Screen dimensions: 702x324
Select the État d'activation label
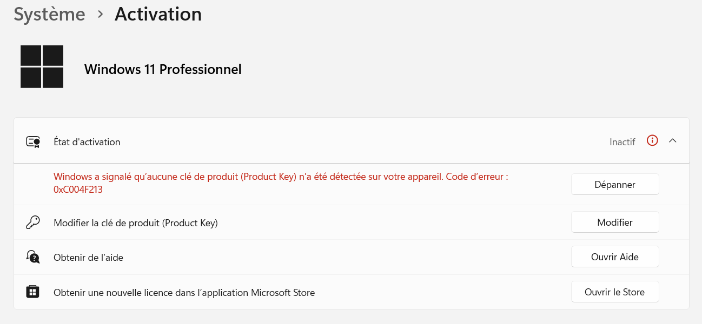point(87,142)
